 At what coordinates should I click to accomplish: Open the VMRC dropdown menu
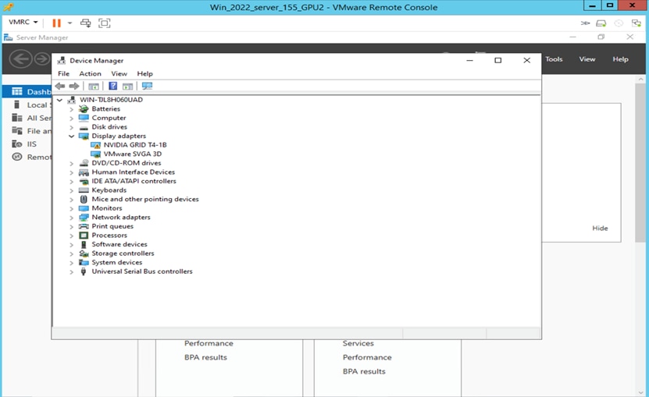pyautogui.click(x=23, y=22)
